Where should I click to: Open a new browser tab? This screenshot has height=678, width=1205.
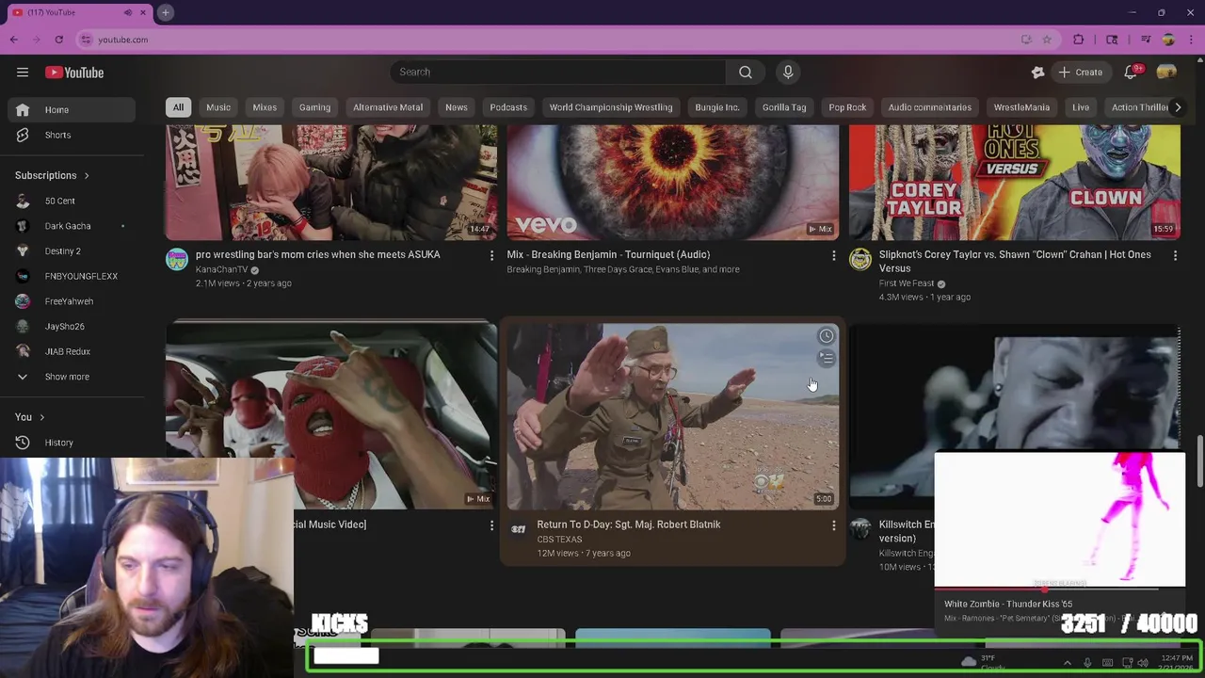point(165,12)
